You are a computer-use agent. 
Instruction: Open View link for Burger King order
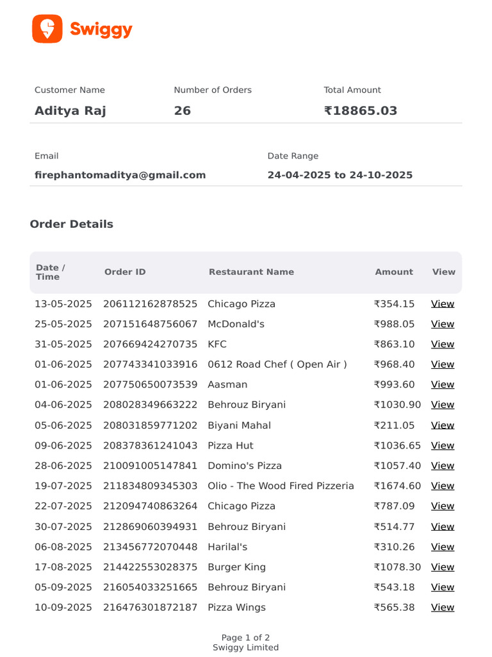tap(443, 567)
